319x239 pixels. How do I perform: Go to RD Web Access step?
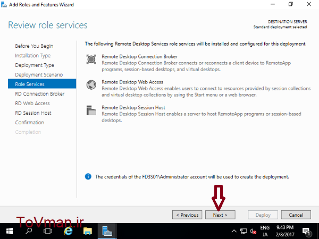coord(32,103)
